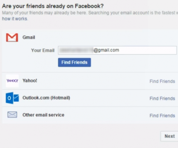Click the red Gmail envelope icon
This screenshot has width=178, height=148.
pos(12,37)
